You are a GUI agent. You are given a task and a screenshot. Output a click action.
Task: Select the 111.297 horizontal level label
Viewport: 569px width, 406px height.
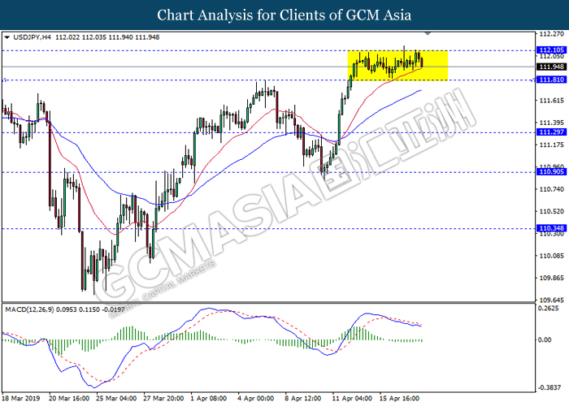point(551,132)
